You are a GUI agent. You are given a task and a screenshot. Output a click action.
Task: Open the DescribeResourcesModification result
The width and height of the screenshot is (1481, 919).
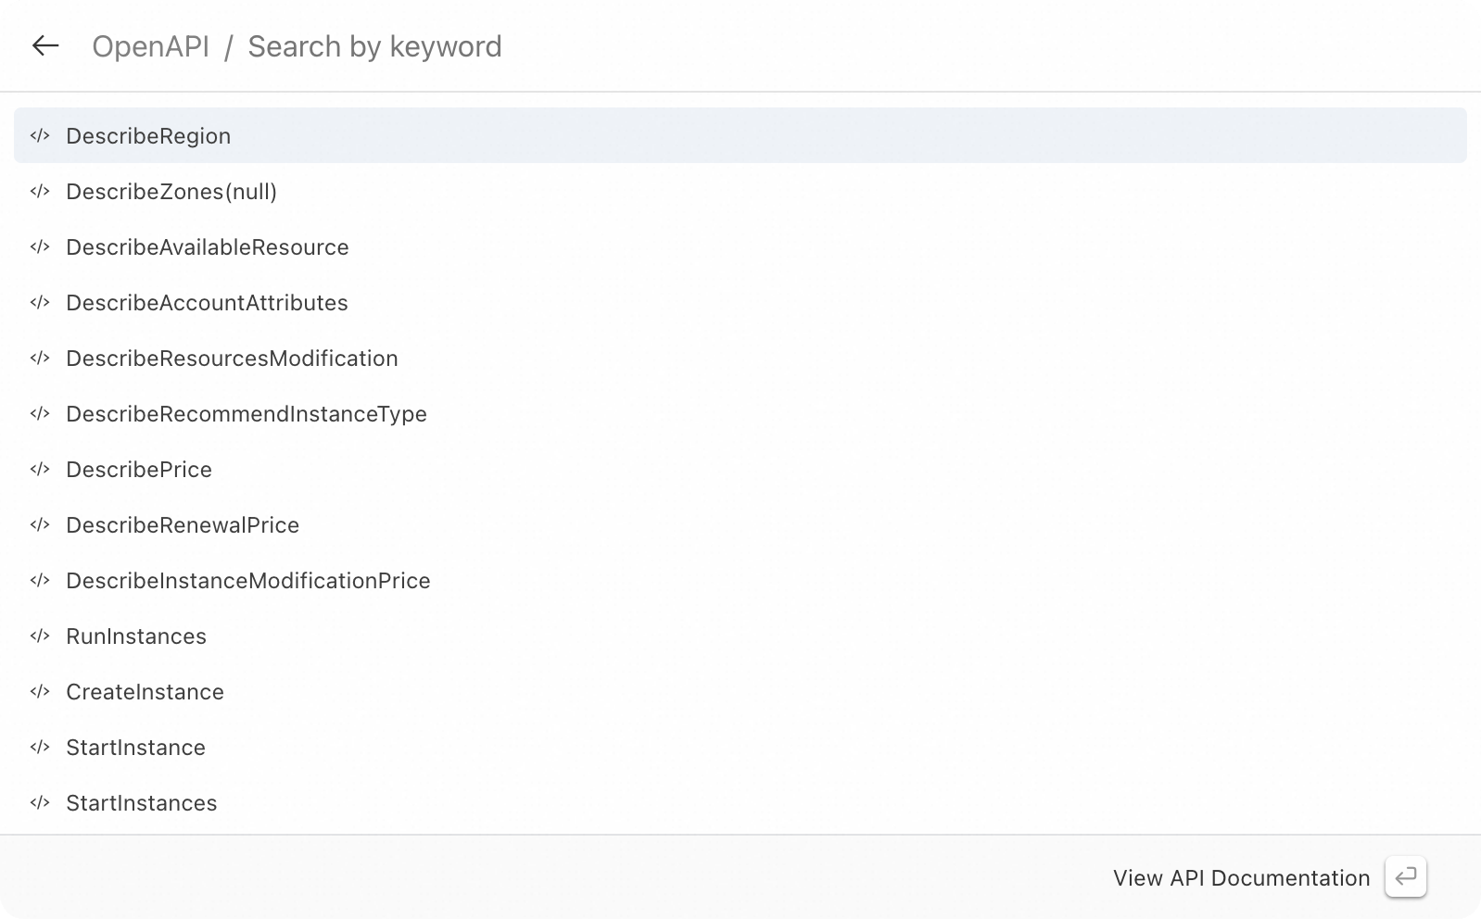point(232,359)
